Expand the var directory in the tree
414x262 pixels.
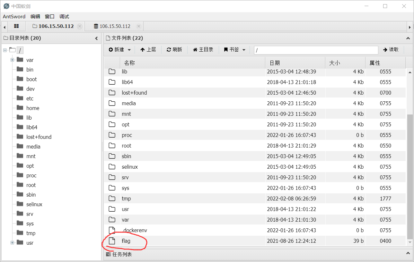click(12, 60)
